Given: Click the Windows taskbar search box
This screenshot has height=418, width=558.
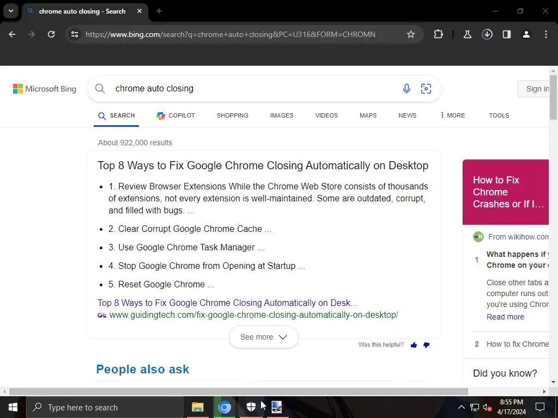Looking at the screenshot, I should pos(105,407).
